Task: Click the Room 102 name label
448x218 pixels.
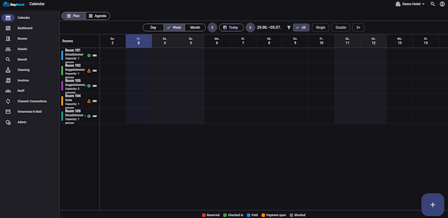Action: [73, 66]
